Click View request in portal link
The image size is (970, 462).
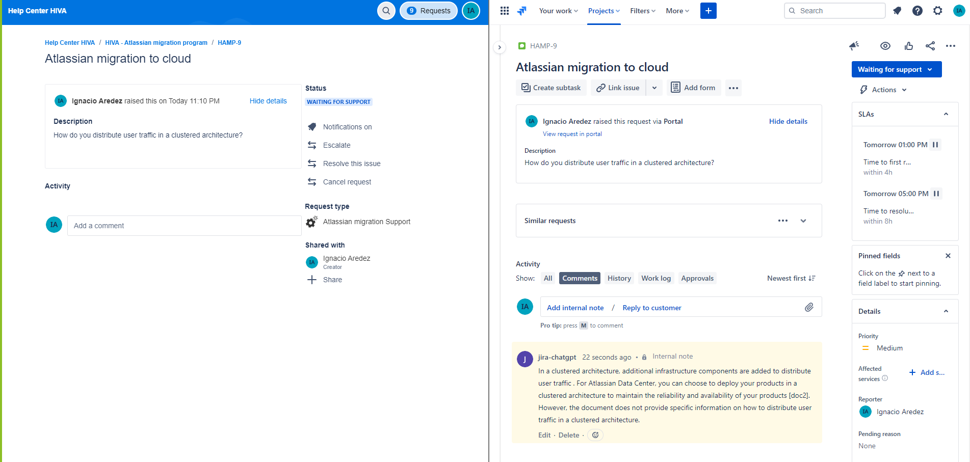coord(572,134)
